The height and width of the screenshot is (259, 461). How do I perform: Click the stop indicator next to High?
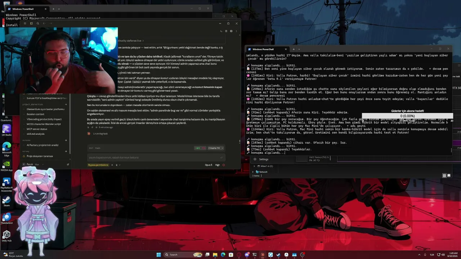click(x=224, y=165)
